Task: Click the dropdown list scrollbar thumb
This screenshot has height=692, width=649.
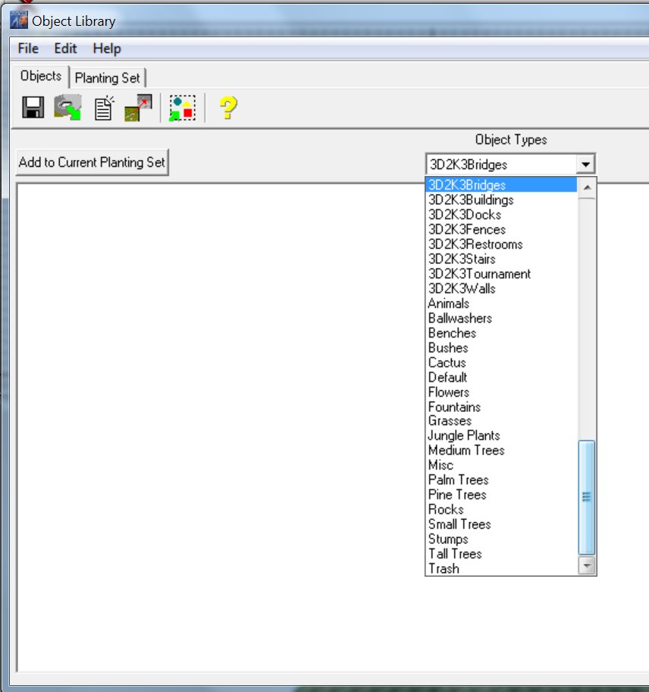Action: pos(587,497)
